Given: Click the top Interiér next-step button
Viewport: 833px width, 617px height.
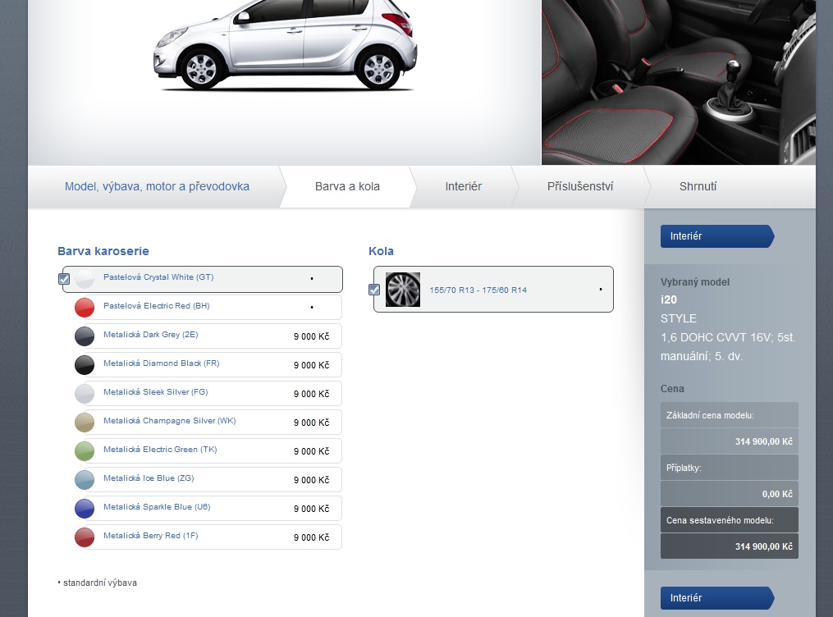Looking at the screenshot, I should point(716,236).
